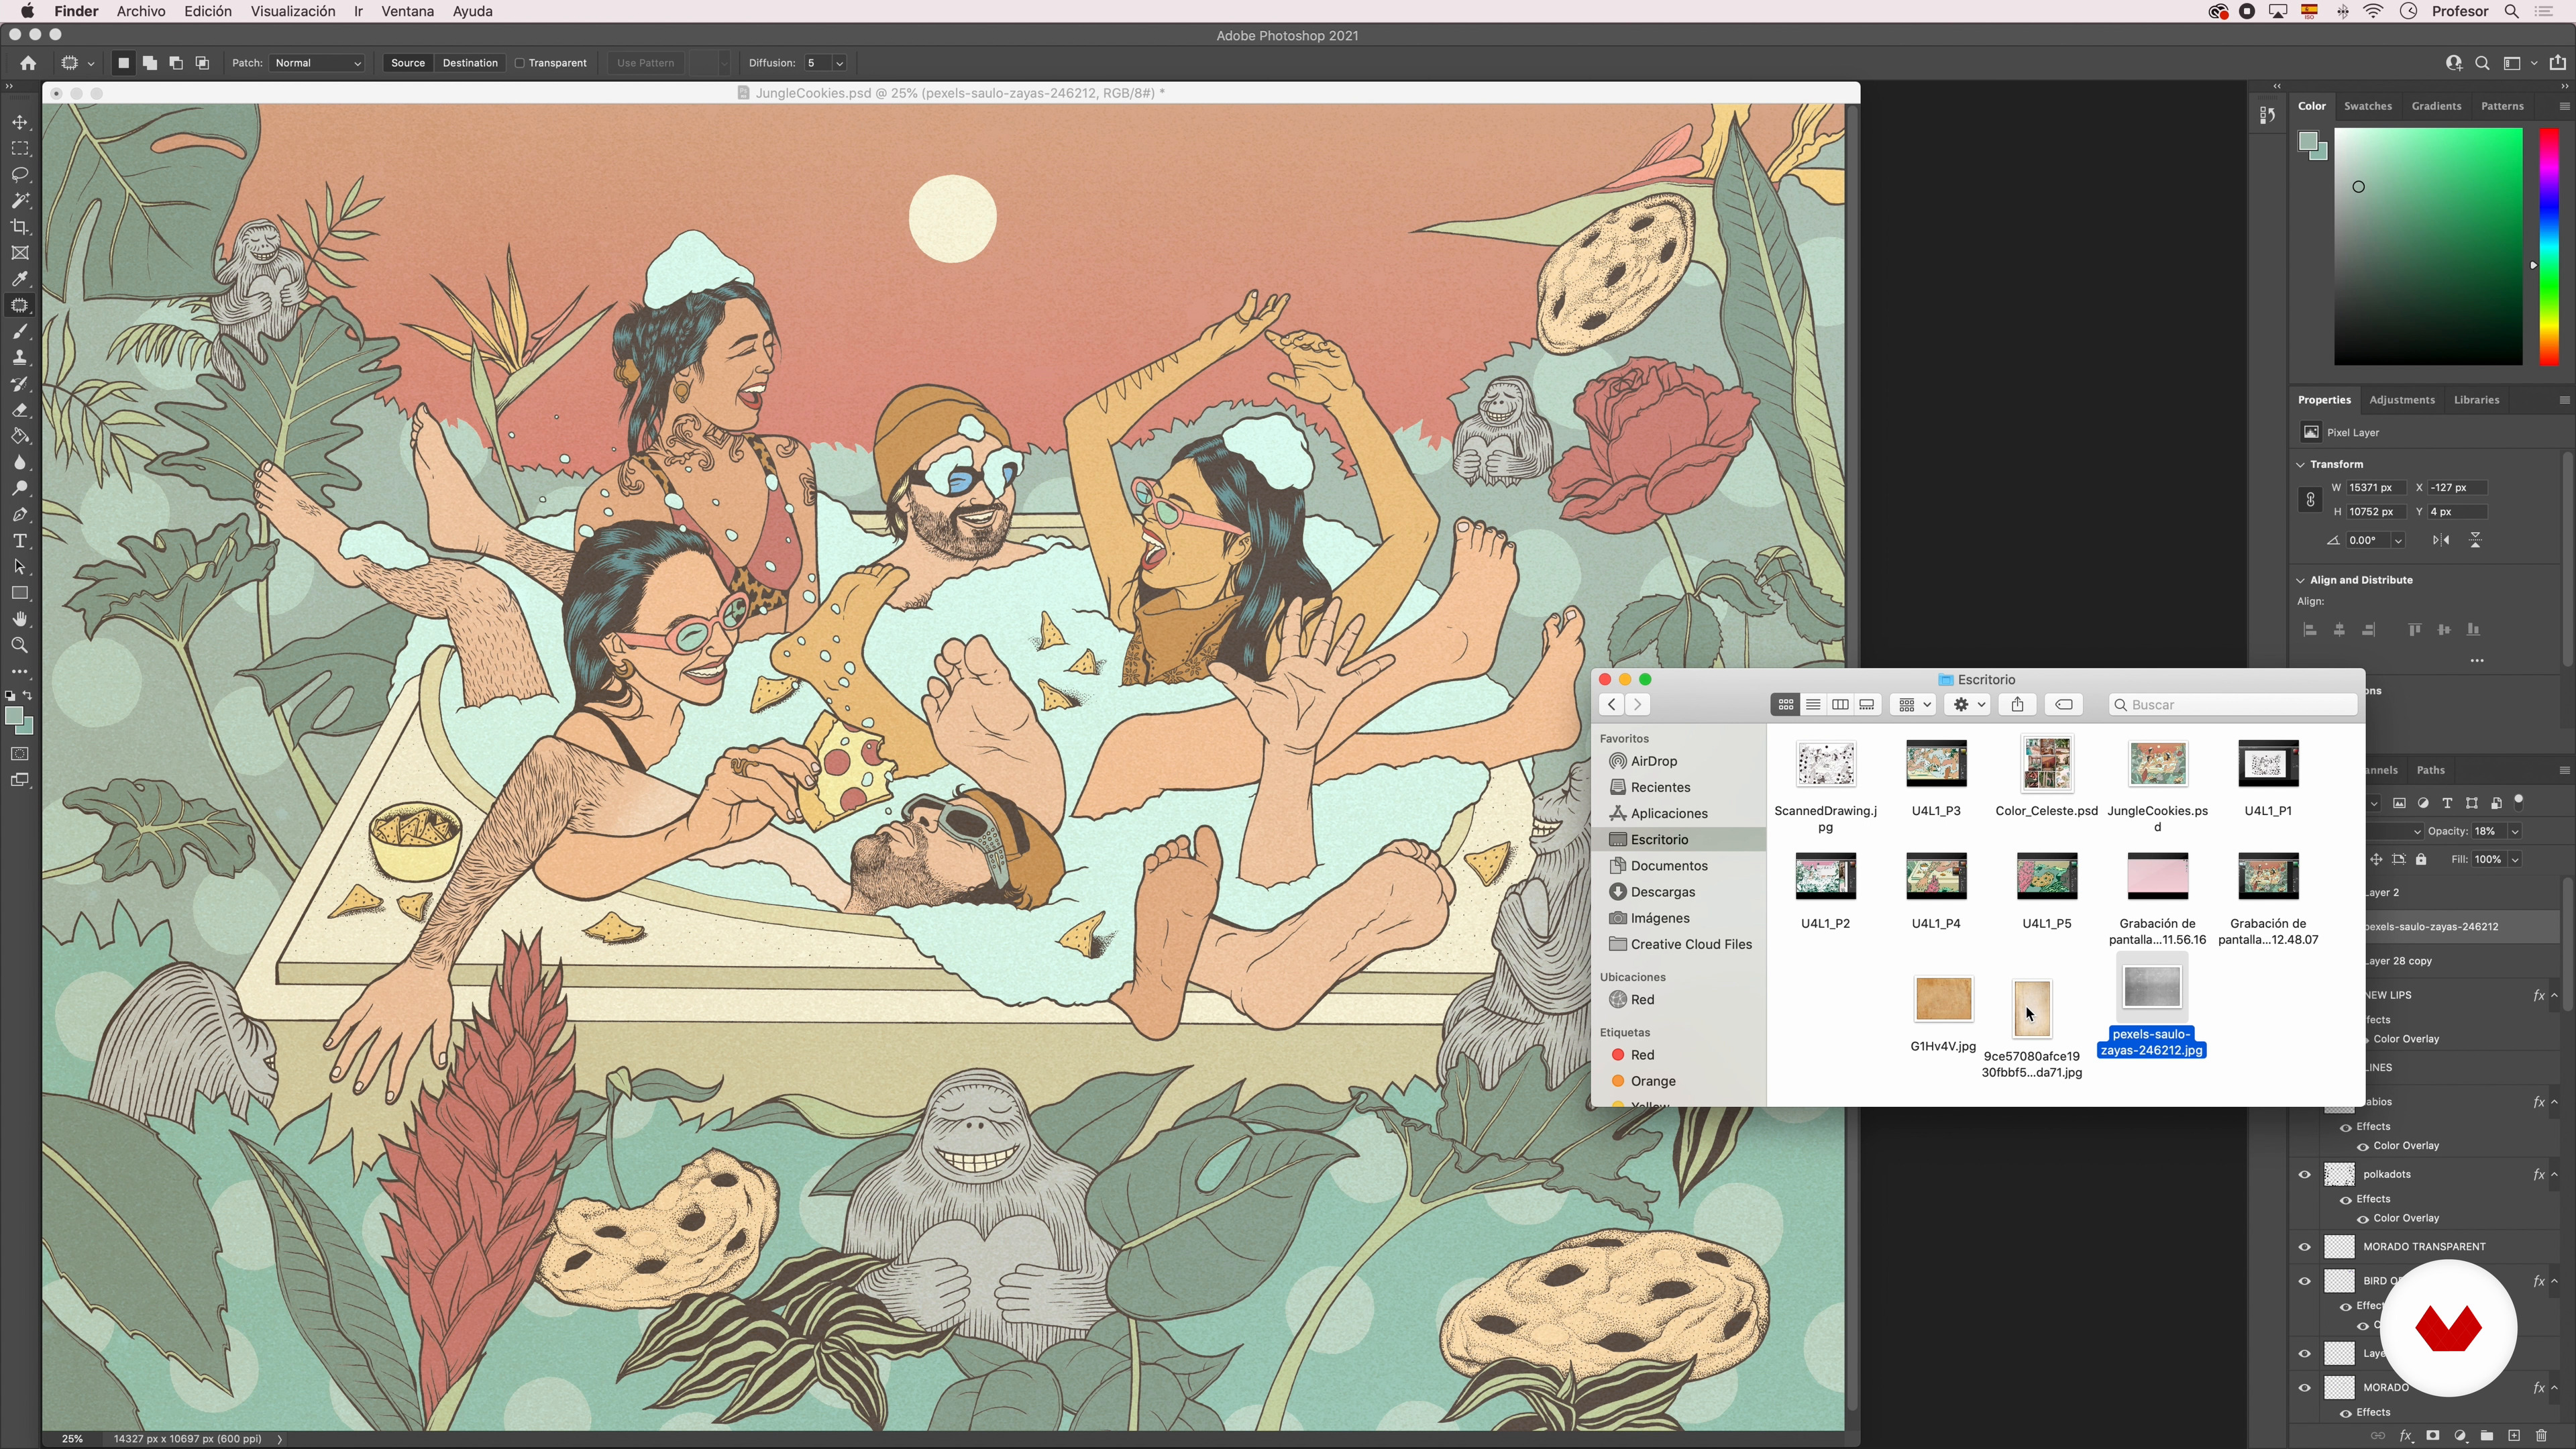Select the Pen tool
The image size is (2576, 1449).
point(20,514)
